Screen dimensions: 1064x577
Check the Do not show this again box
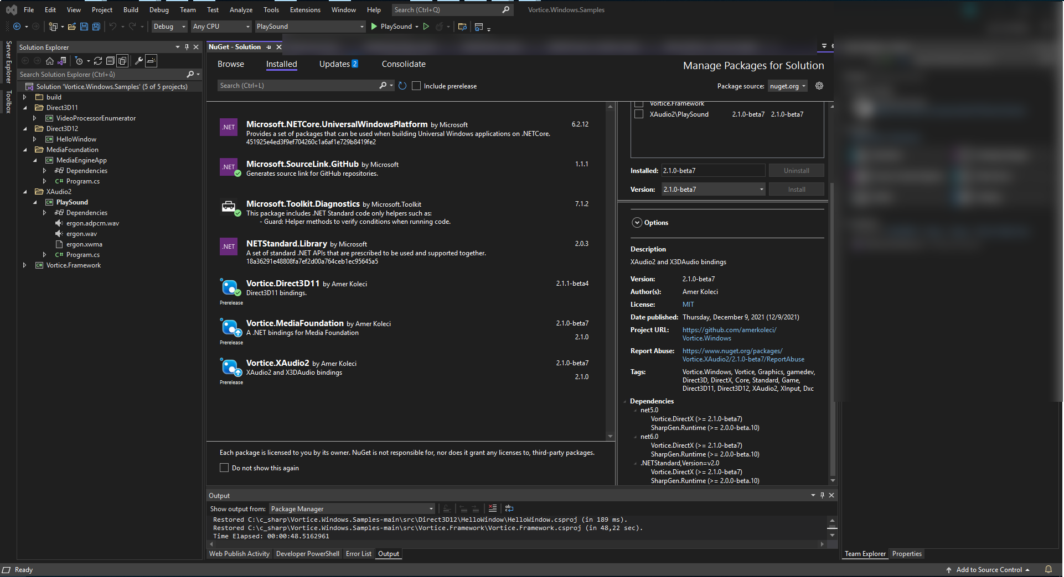click(224, 468)
